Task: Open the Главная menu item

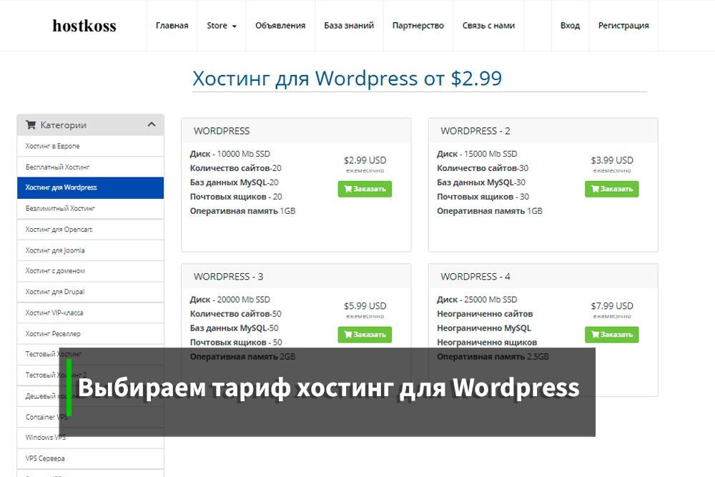Action: pos(172,26)
